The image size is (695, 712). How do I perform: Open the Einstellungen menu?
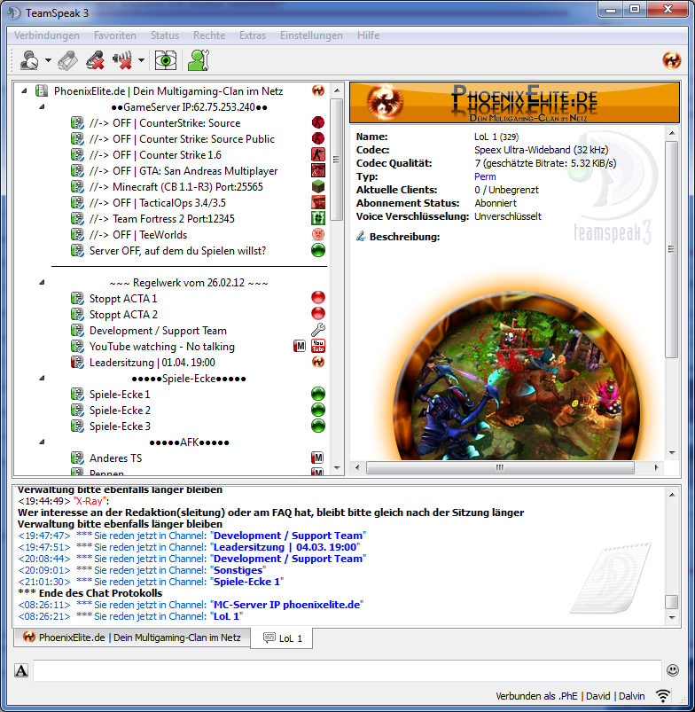coord(311,35)
